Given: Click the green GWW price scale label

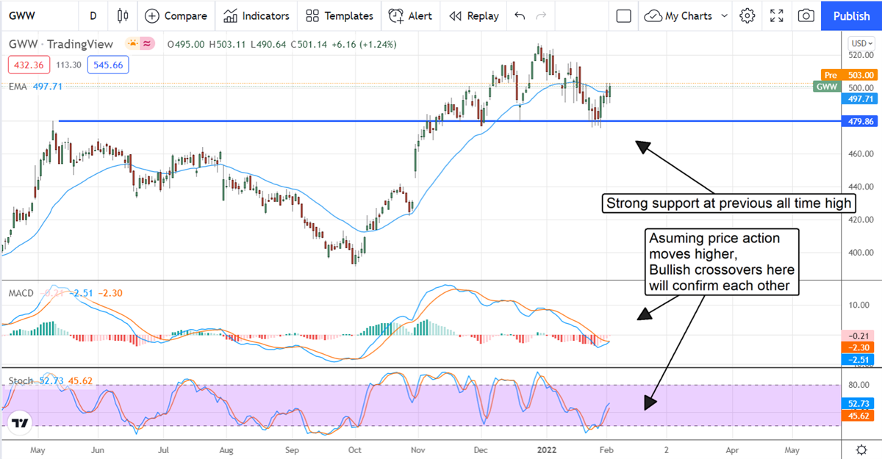Looking at the screenshot, I should tap(826, 87).
